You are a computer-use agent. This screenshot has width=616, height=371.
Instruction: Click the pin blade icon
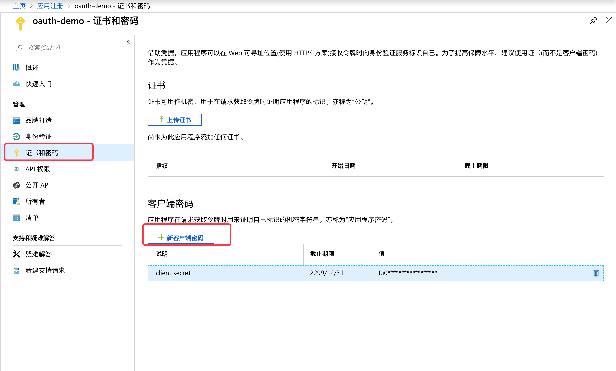pyautogui.click(x=593, y=21)
